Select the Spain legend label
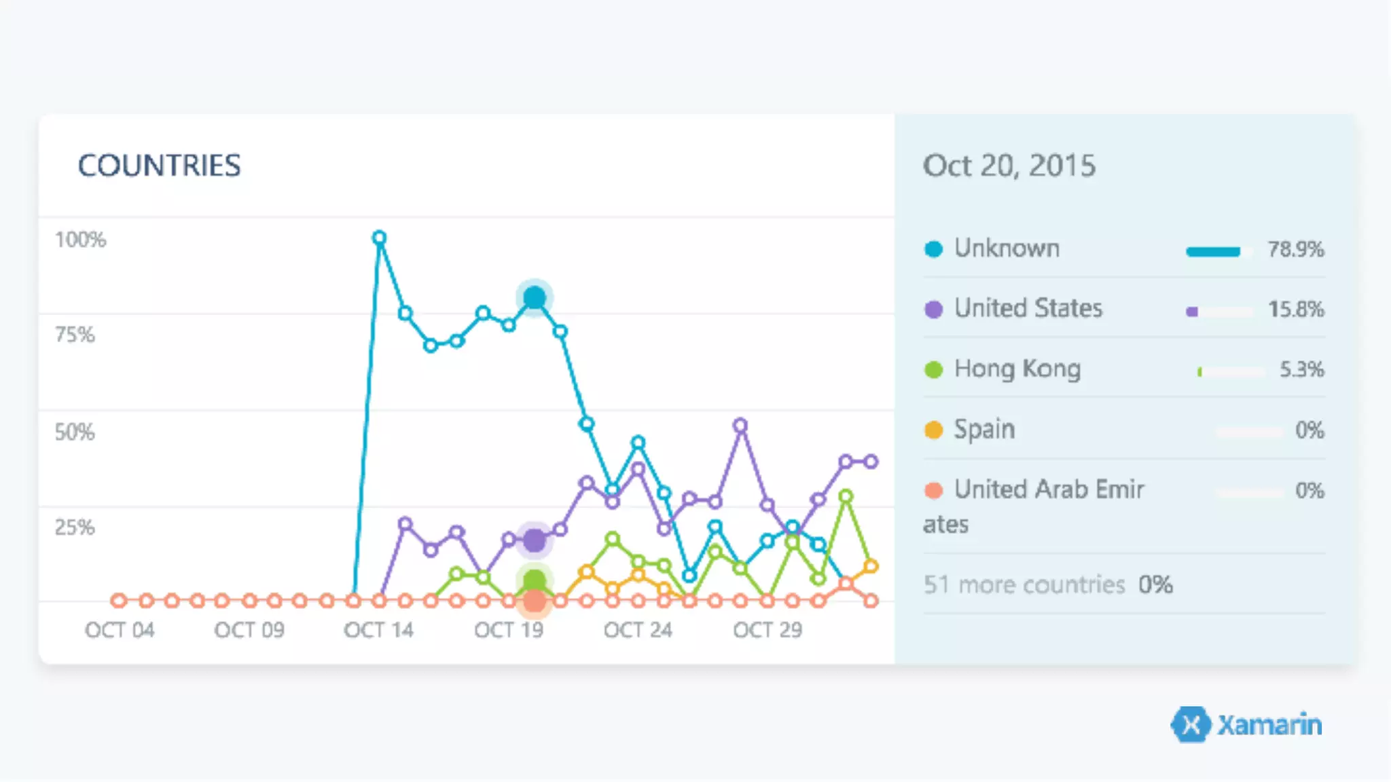This screenshot has height=782, width=1391. pyautogui.click(x=984, y=430)
